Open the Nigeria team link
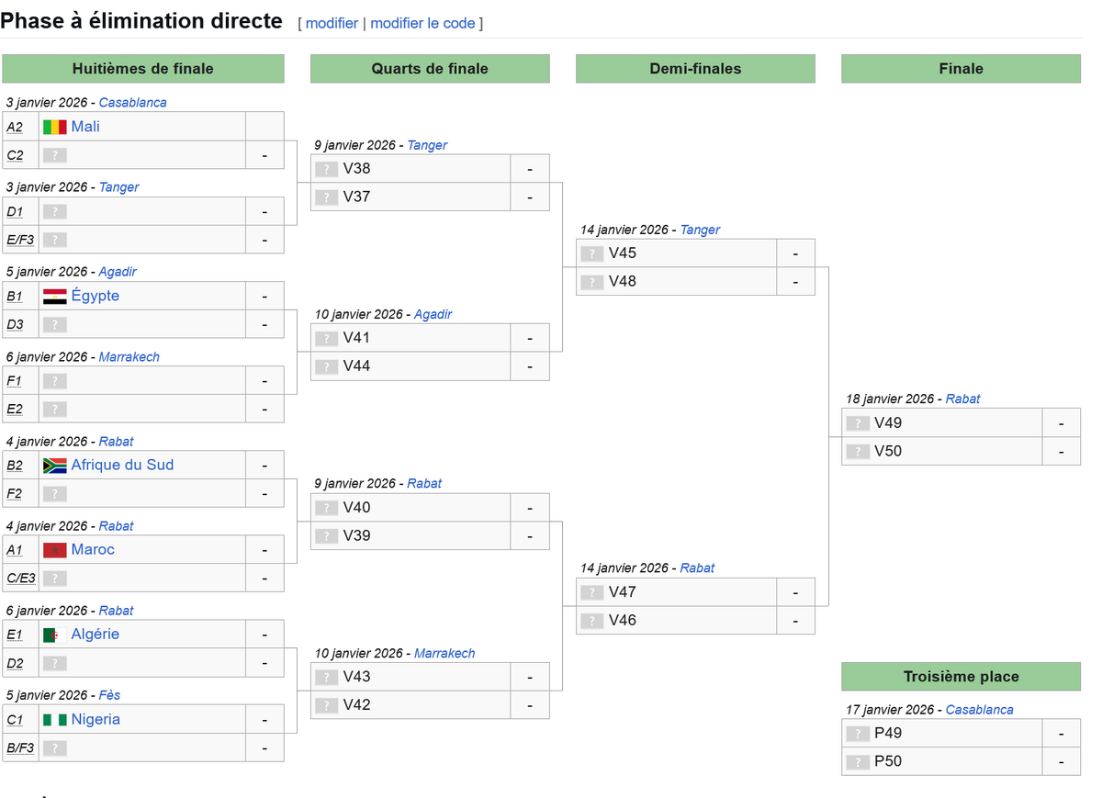The height and width of the screenshot is (798, 1102). point(96,720)
